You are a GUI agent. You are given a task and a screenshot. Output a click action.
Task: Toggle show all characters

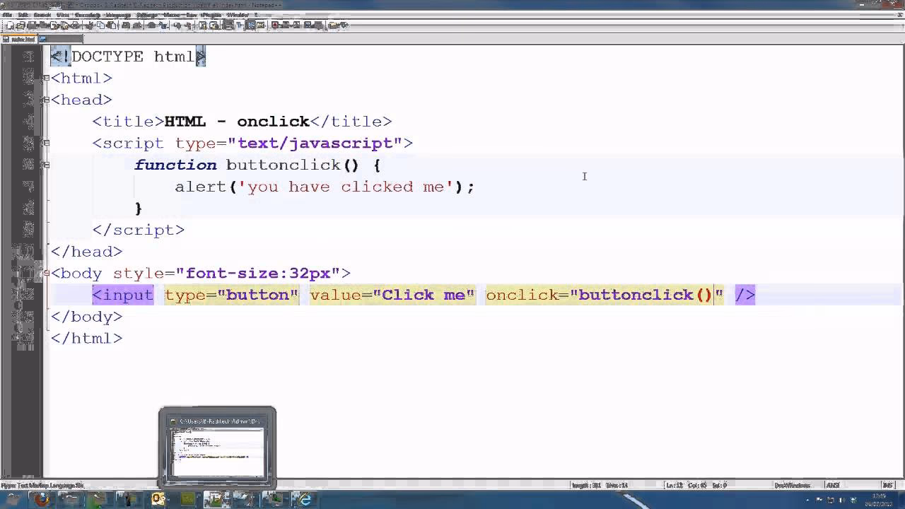[240, 25]
